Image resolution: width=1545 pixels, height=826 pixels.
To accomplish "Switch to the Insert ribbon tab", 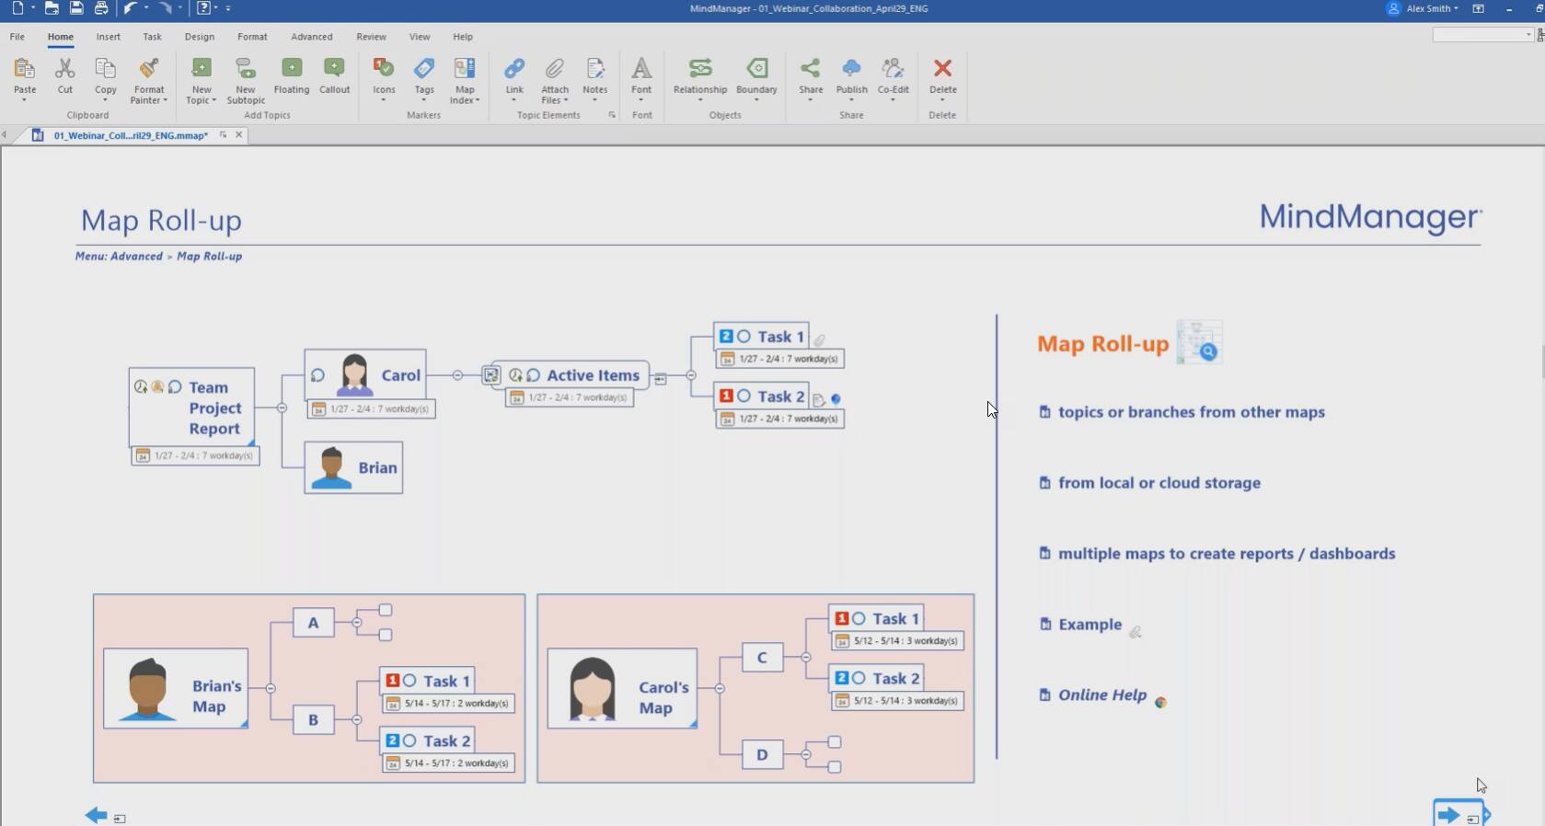I will point(108,37).
